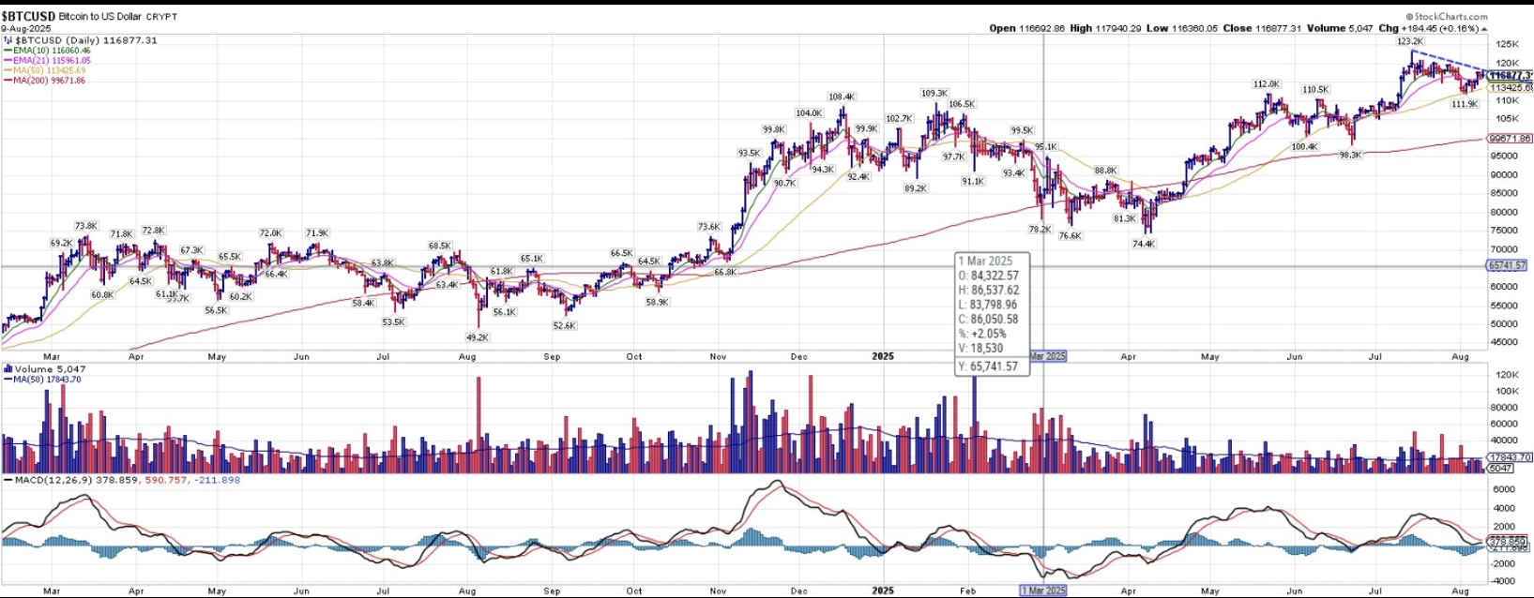The height and width of the screenshot is (598, 1534).
Task: Click the 6000 MACD axis label
Action: (x=1504, y=489)
